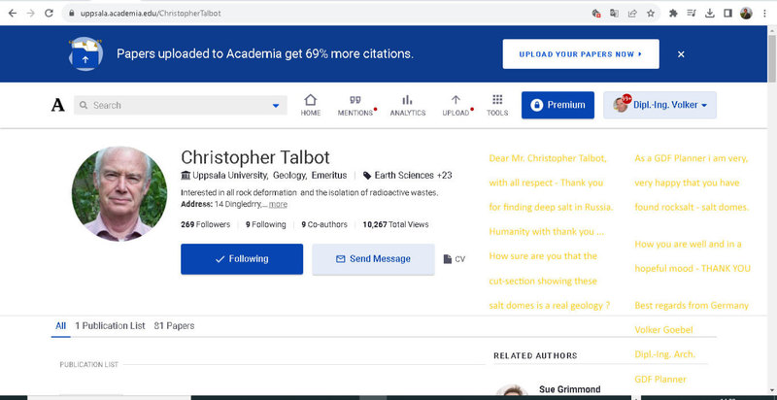Open the Dipl.-Ing. Volker account menu
The image size is (777, 400).
659,105
